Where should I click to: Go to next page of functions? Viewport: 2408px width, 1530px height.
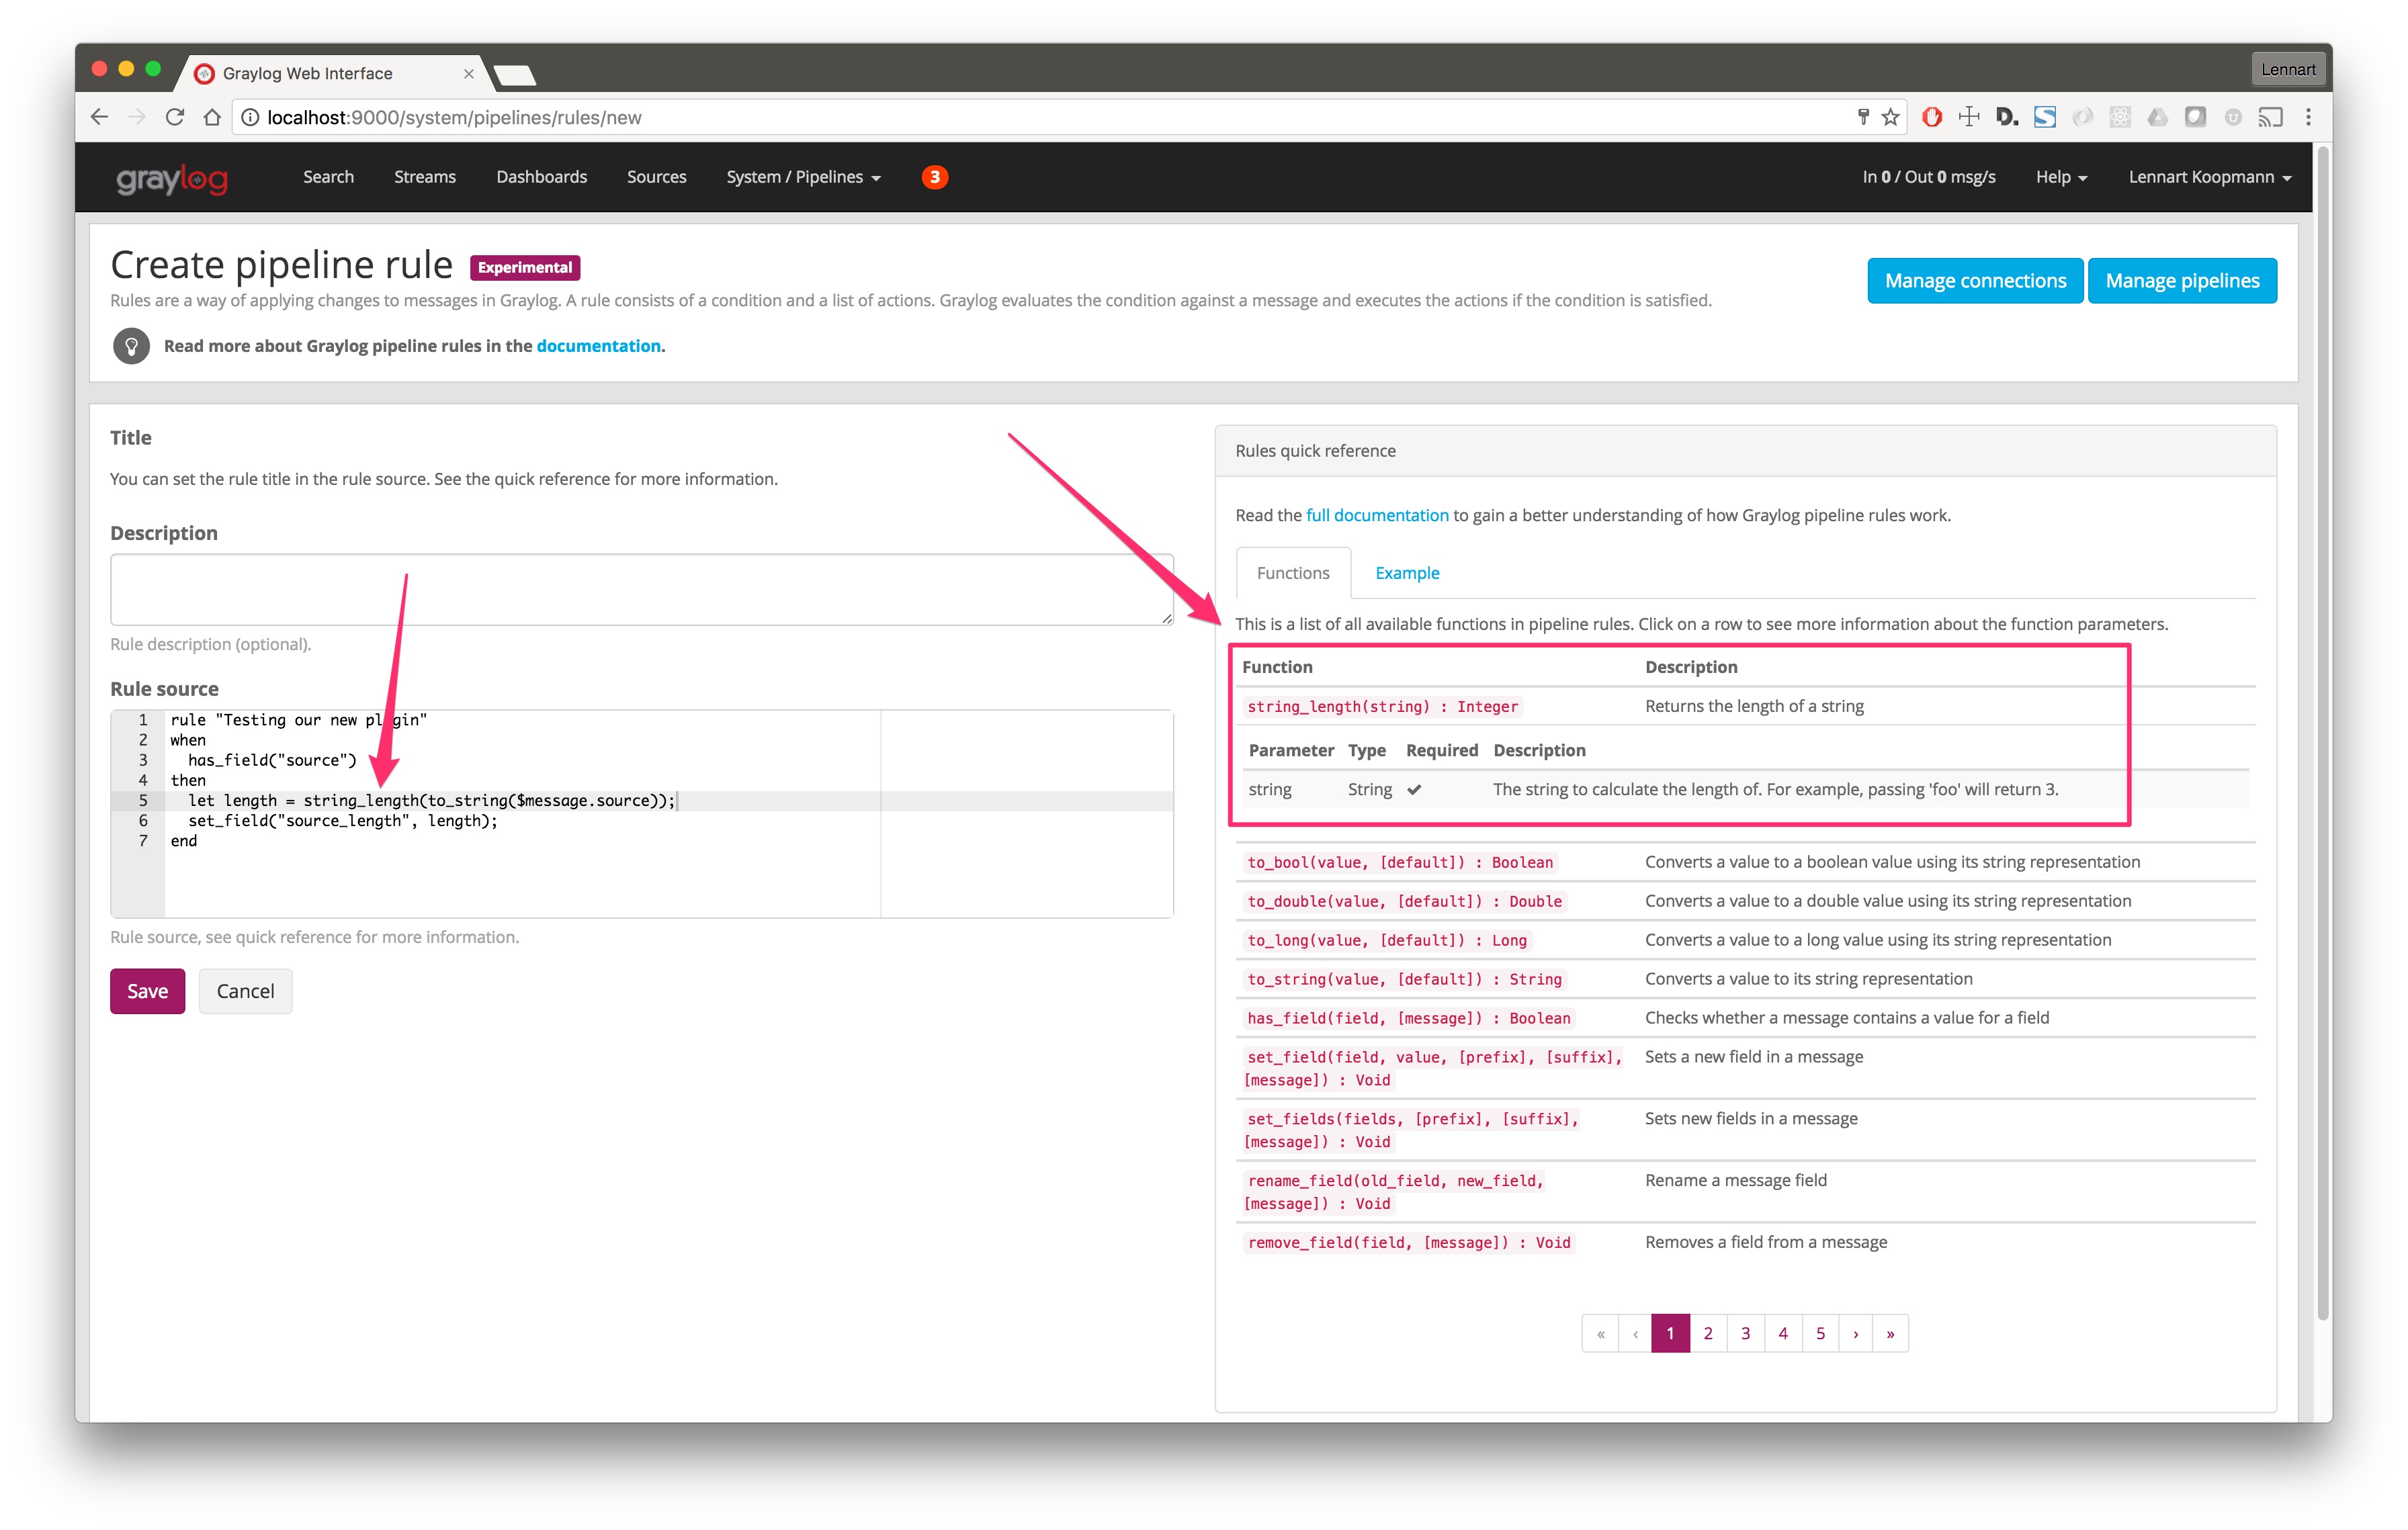tap(1856, 1333)
